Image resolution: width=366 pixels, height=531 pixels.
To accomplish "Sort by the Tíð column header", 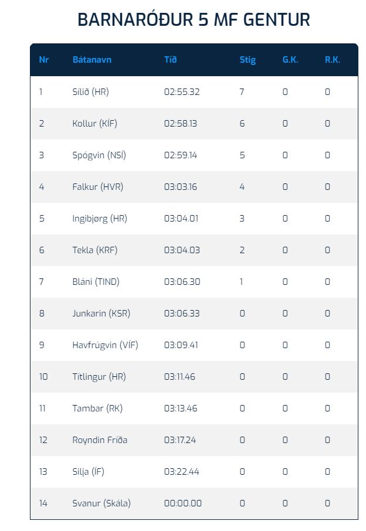I will (x=170, y=60).
